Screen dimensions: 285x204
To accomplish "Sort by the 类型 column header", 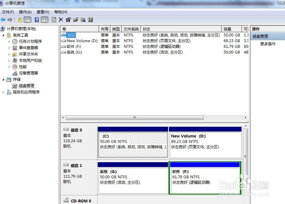I will [116, 29].
